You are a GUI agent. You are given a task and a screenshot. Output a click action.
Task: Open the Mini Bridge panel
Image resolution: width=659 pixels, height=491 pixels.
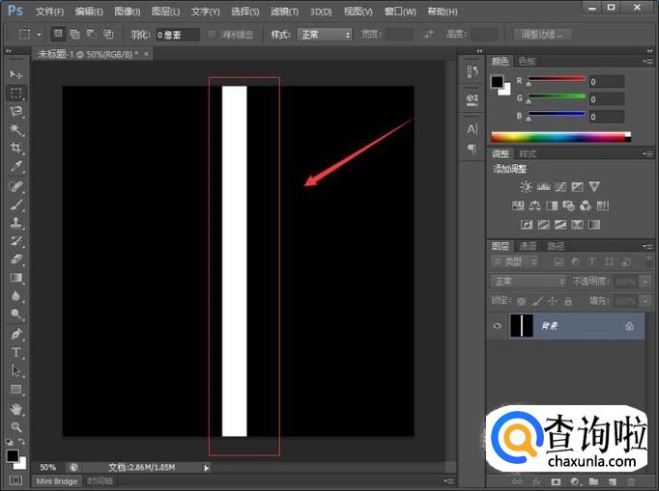click(57, 480)
